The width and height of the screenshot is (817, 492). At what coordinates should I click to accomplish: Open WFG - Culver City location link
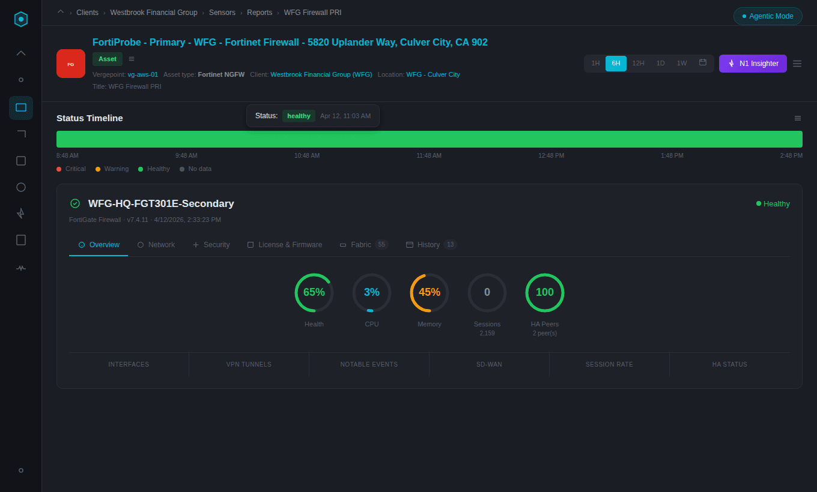433,74
